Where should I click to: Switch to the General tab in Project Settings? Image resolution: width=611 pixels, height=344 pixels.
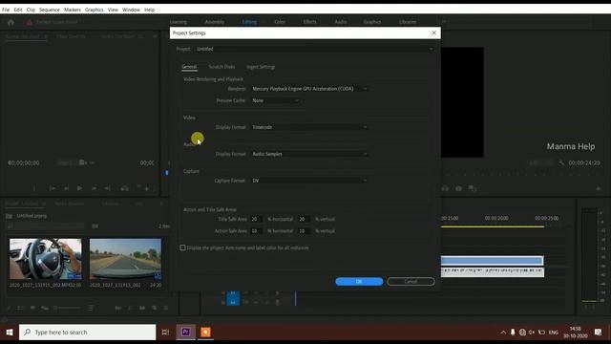pyautogui.click(x=189, y=67)
